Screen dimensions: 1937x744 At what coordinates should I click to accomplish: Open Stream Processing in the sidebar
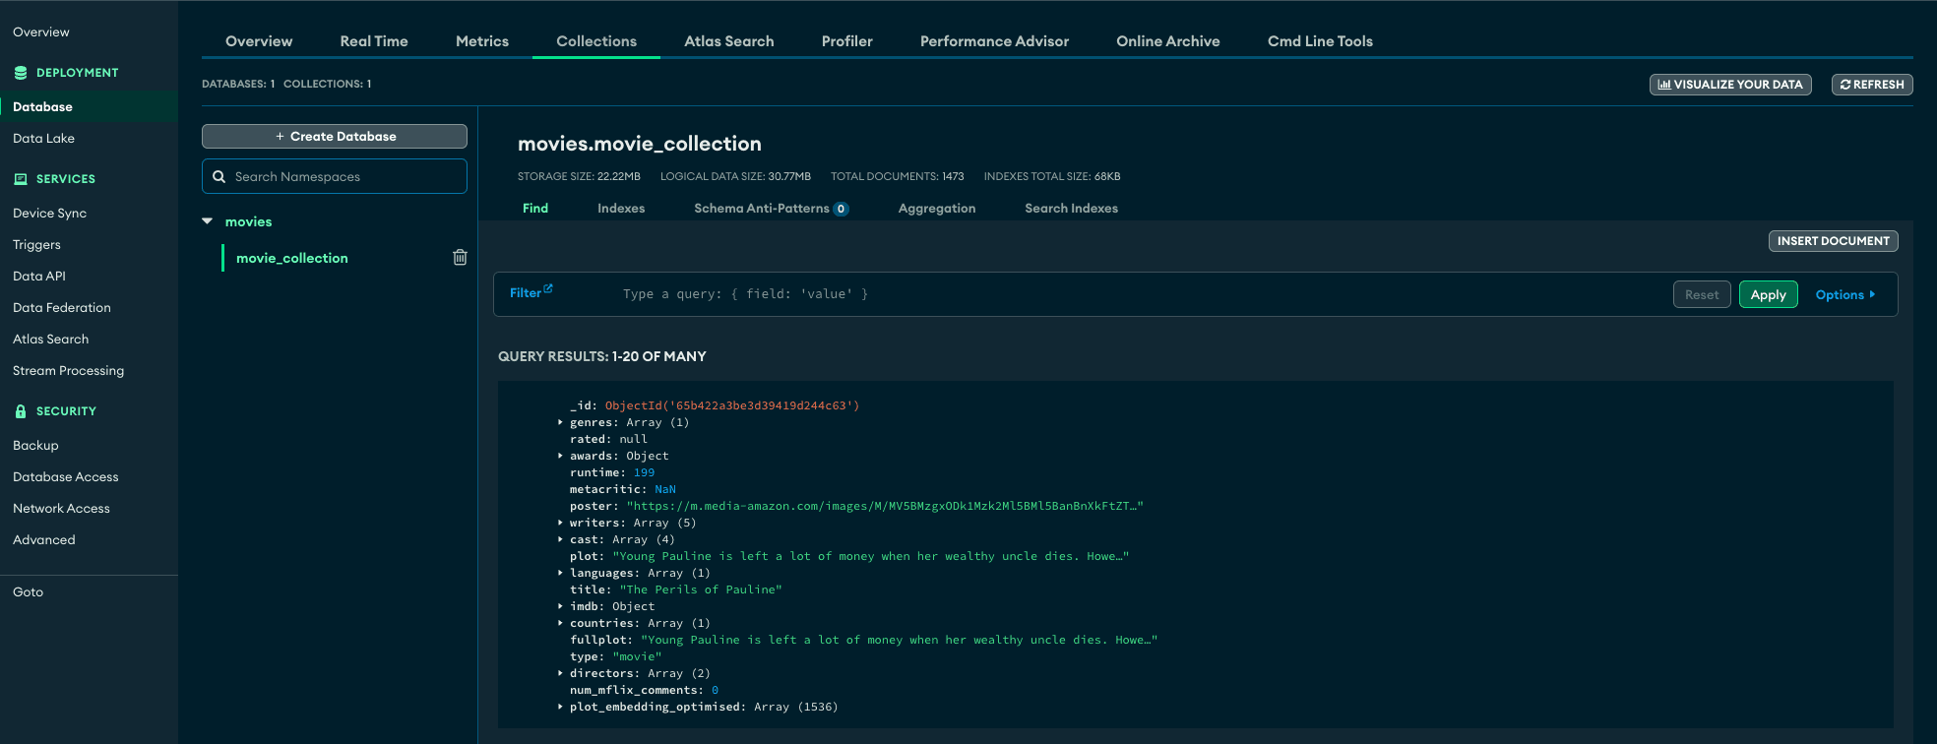[68, 371]
